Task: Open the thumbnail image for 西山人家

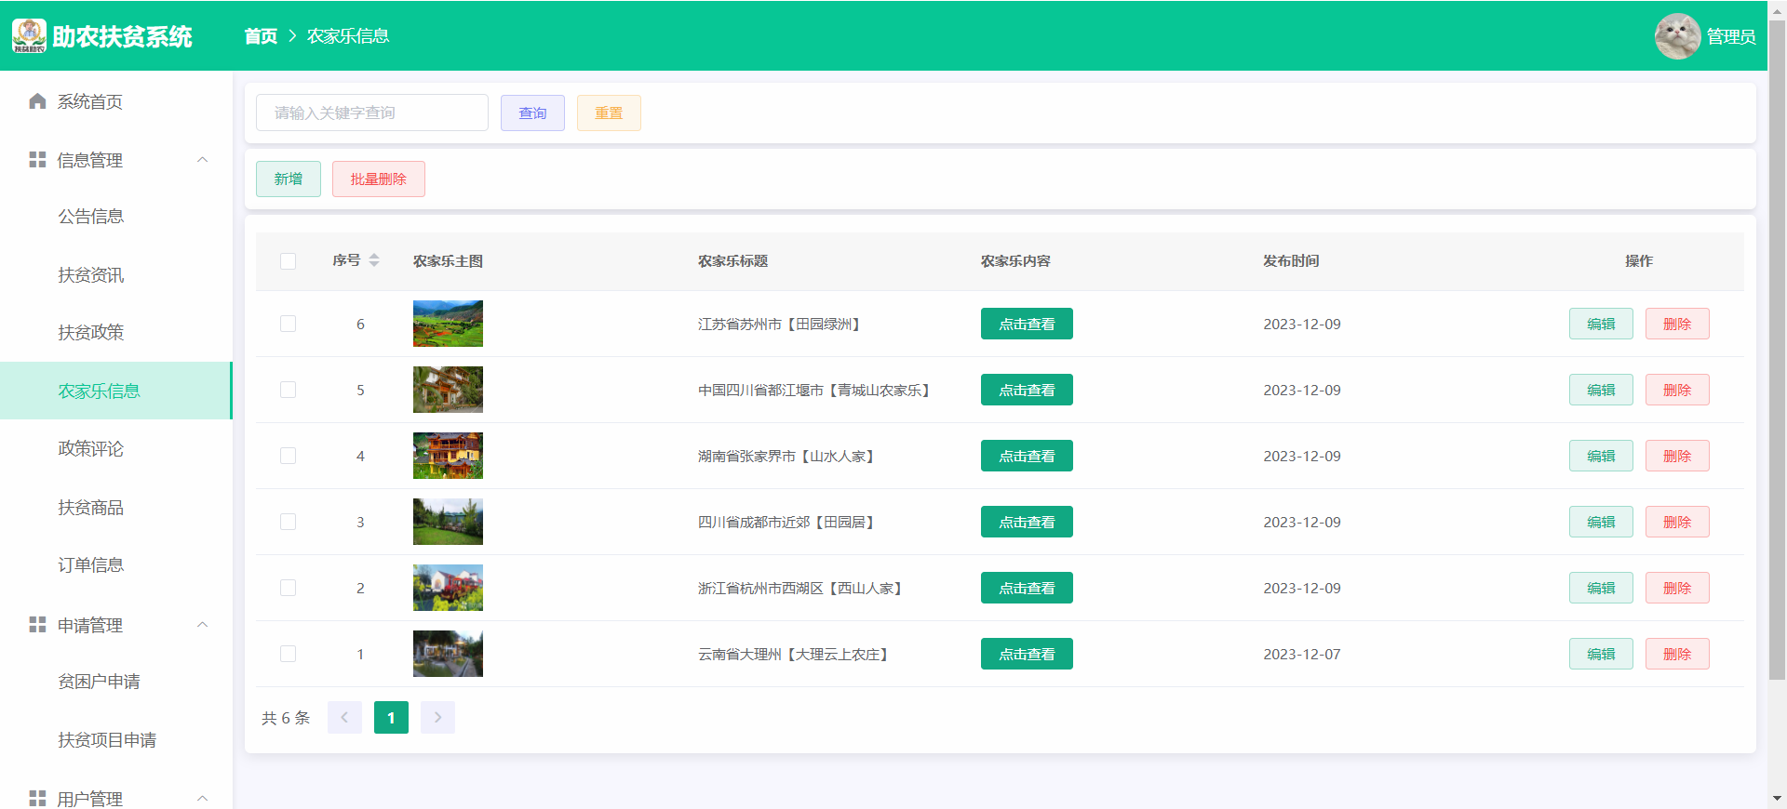Action: pos(448,588)
